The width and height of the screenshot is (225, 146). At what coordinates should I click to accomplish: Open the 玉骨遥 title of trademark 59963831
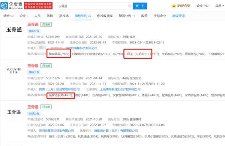pos(33,107)
